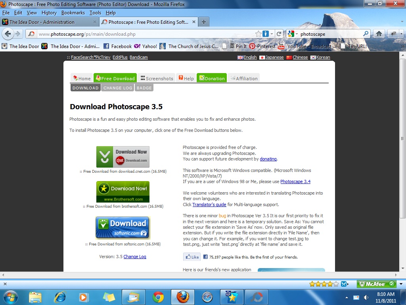Click the vertical scrollbar up arrow
This screenshot has height=305, width=406.
pyautogui.click(x=403, y=55)
